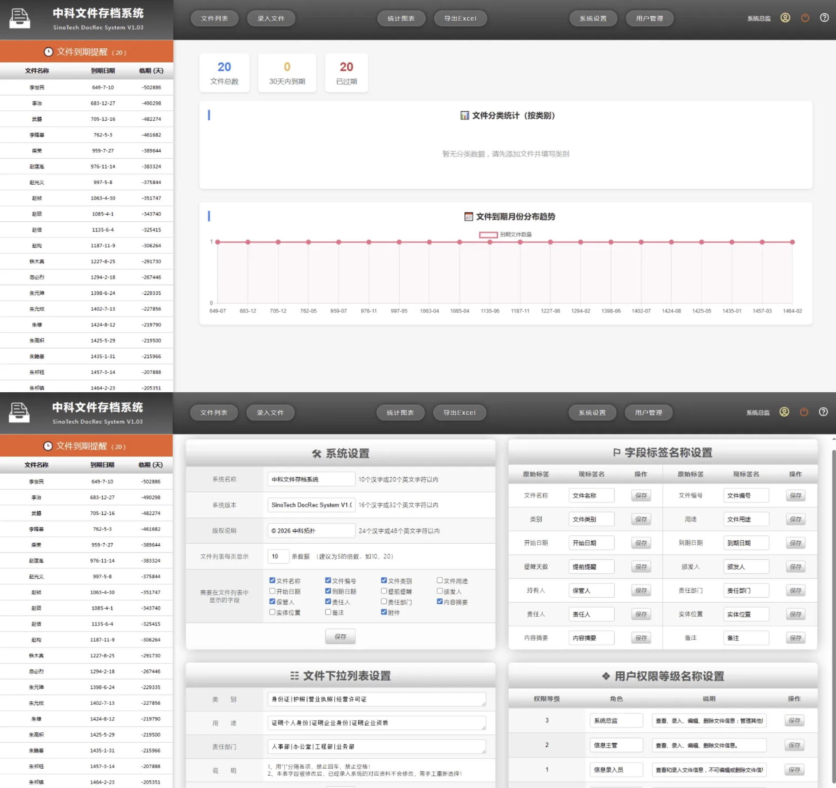The height and width of the screenshot is (788, 836).
Task: Focus the rows-per-page input showing 10
Action: point(279,556)
